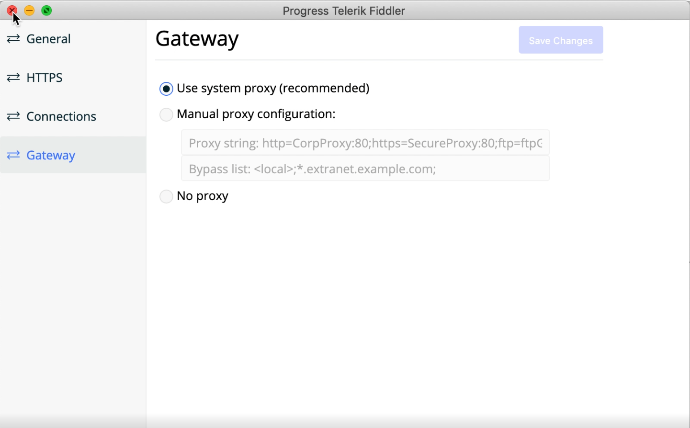The image size is (690, 428).
Task: Focus the Bypass list input field
Action: (x=365, y=169)
